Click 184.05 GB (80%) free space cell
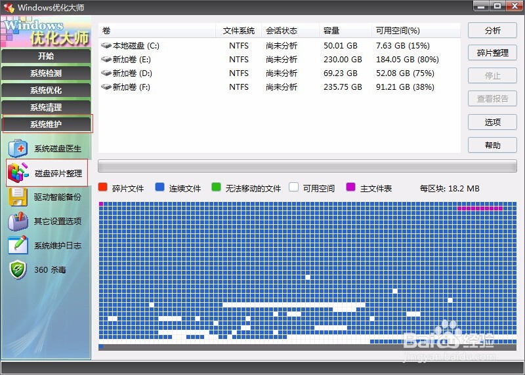Image resolution: width=525 pixels, height=375 pixels. pos(407,59)
